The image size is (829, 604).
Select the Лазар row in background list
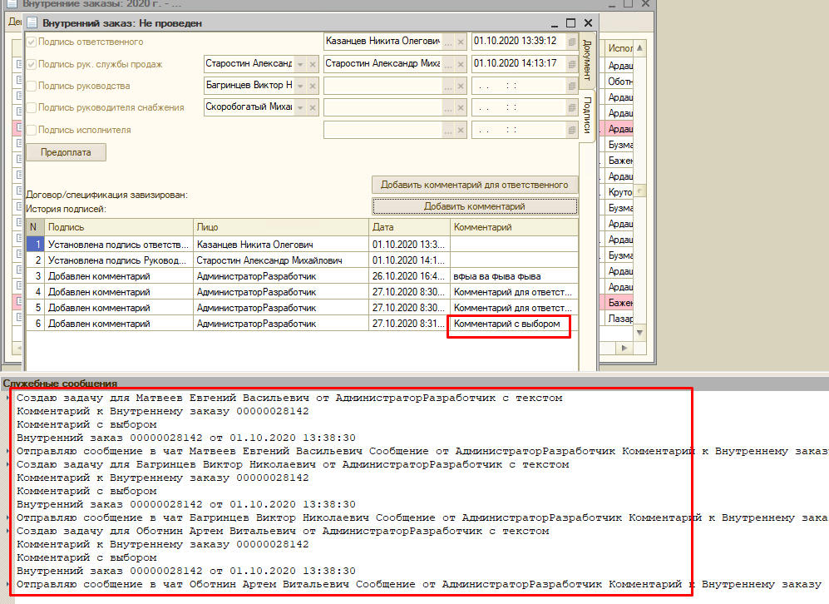619,319
